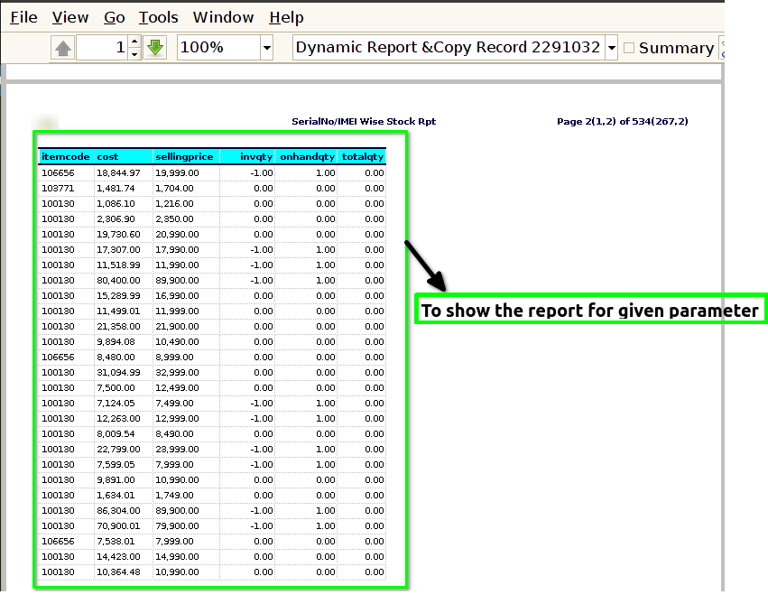Open the View menu
The height and width of the screenshot is (604, 768).
coord(70,18)
